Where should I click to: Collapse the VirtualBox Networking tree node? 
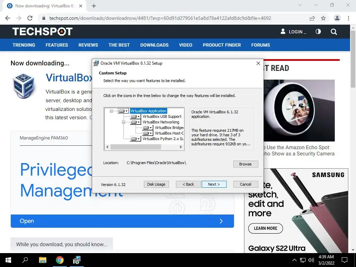click(123, 122)
